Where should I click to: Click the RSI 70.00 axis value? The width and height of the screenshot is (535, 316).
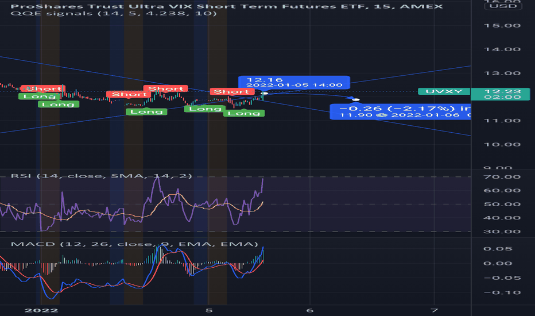point(502,177)
